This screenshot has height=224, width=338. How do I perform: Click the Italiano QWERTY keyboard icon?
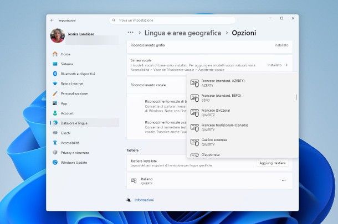coord(134,181)
